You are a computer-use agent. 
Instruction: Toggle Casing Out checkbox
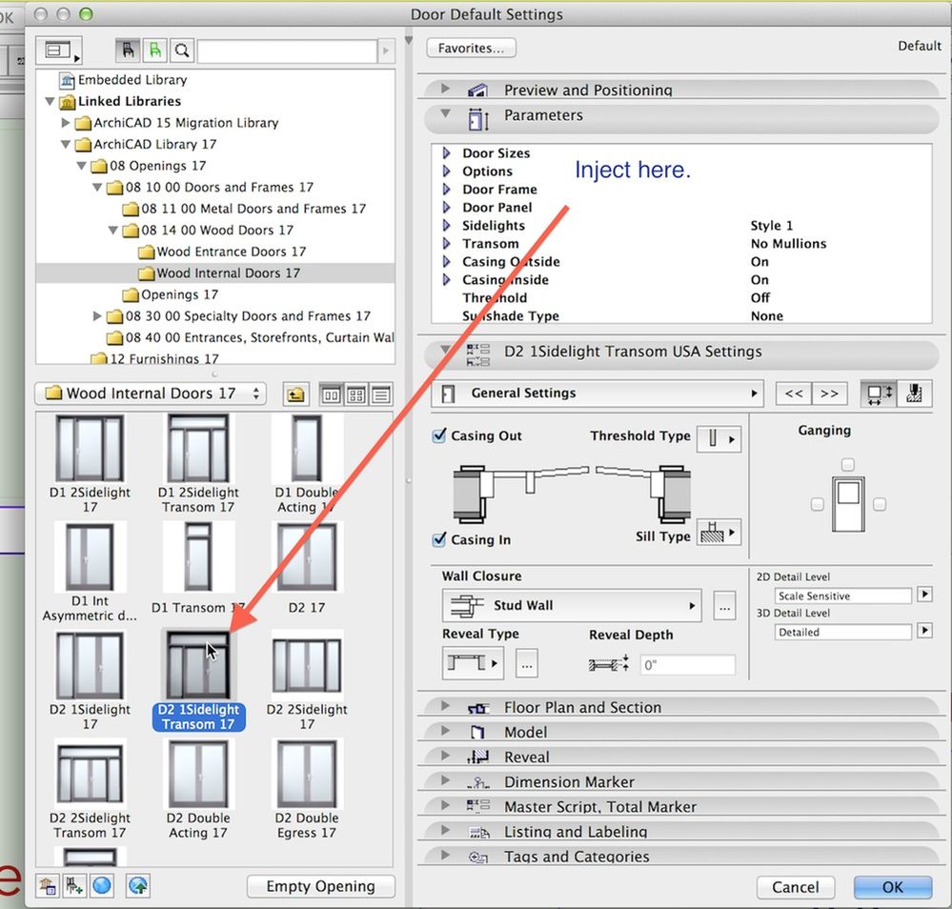pos(439,435)
